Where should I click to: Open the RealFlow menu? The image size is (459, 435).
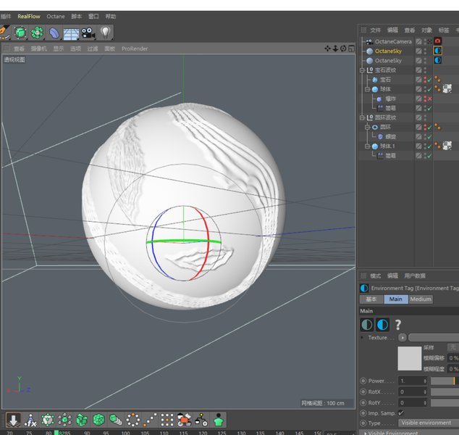click(29, 17)
